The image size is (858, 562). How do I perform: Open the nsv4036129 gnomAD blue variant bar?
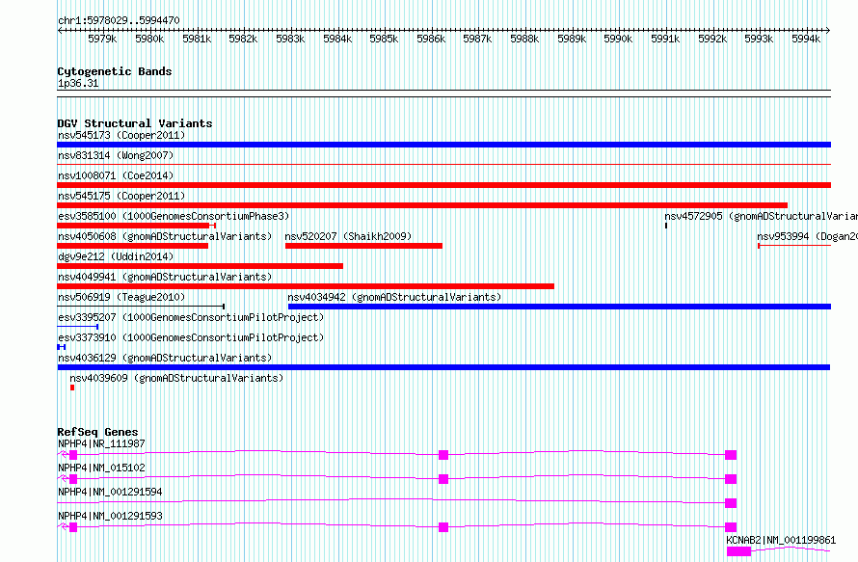443,367
